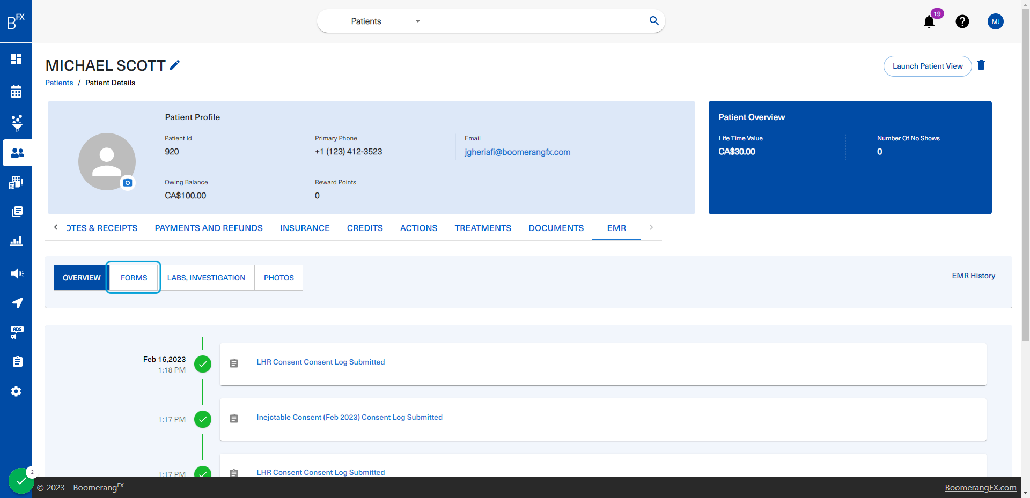Switch to the Notes & Receipts tab
1030x498 pixels.
pyautogui.click(x=101, y=228)
